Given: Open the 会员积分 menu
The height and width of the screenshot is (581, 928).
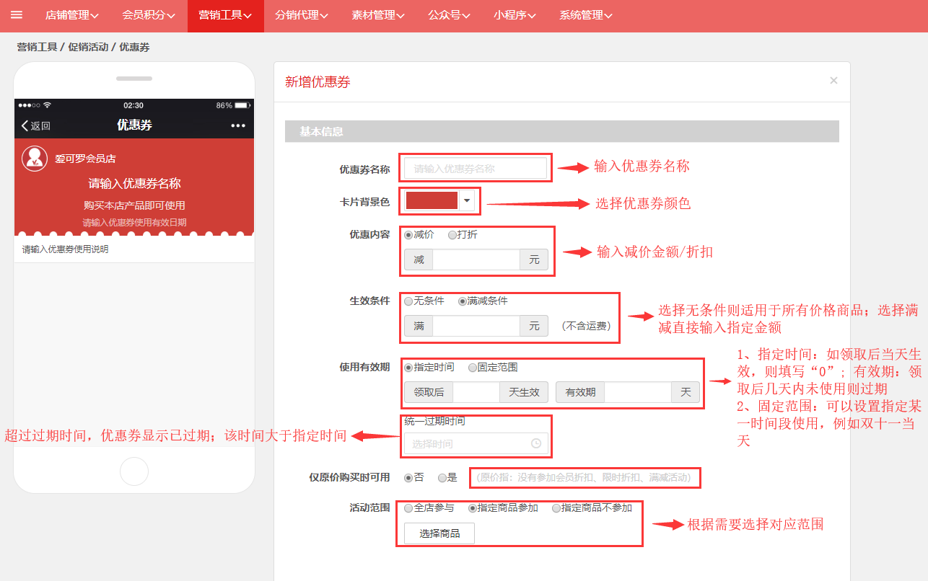Looking at the screenshot, I should coord(148,15).
